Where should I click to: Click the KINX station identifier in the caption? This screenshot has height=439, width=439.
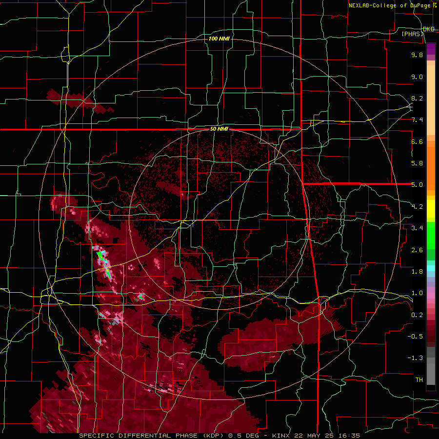point(280,436)
